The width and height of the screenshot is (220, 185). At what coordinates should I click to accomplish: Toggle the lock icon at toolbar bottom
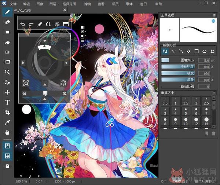point(7,166)
